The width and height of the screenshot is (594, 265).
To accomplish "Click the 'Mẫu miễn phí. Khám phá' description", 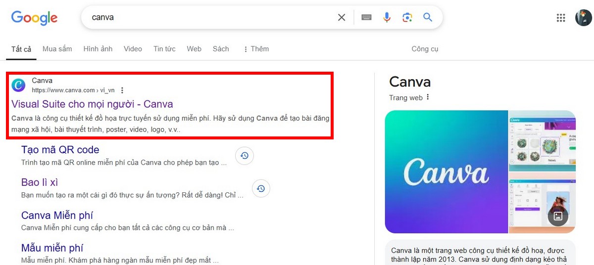I will (x=120, y=260).
